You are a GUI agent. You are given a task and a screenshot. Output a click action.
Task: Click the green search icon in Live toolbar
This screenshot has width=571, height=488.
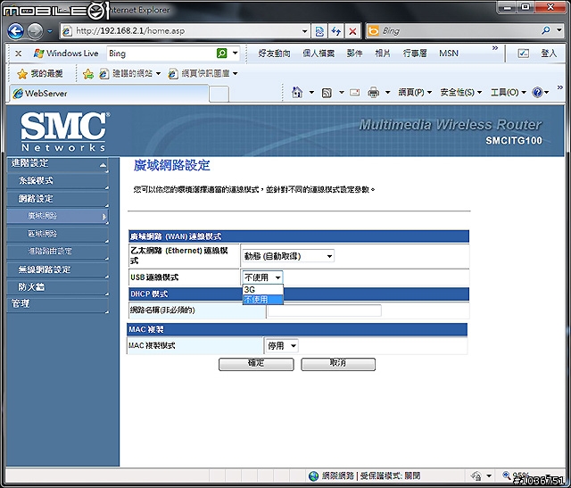pyautogui.click(x=221, y=54)
